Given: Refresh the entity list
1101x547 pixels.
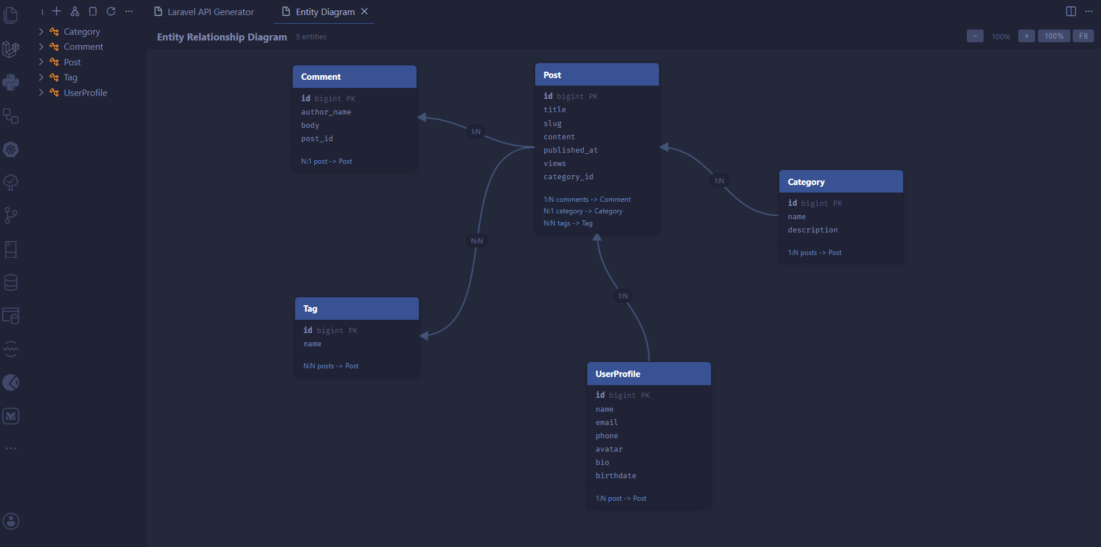Looking at the screenshot, I should pos(111,11).
